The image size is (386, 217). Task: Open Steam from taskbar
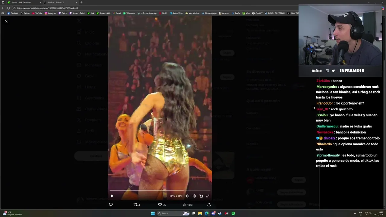coord(220,213)
